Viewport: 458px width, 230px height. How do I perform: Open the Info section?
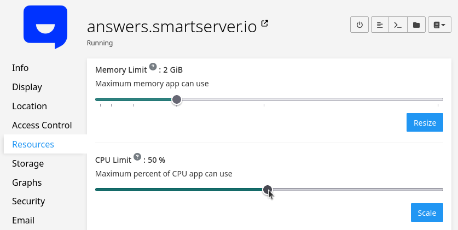pyautogui.click(x=20, y=68)
